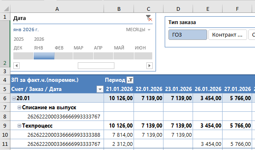This screenshot has width=255, height=150.
Task: Click 7 139,00 under 23.01.2026 in row 10
Action: click(x=178, y=135)
